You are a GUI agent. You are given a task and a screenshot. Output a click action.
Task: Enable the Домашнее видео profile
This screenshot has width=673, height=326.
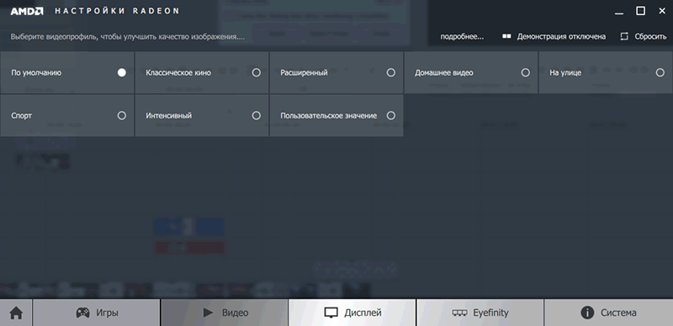tap(471, 72)
